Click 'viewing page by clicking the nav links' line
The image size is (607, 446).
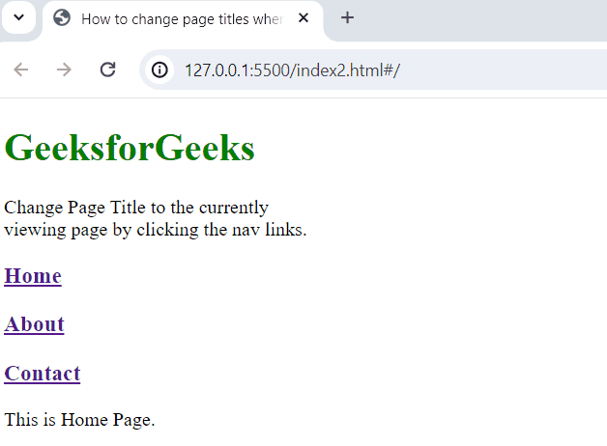click(x=155, y=230)
